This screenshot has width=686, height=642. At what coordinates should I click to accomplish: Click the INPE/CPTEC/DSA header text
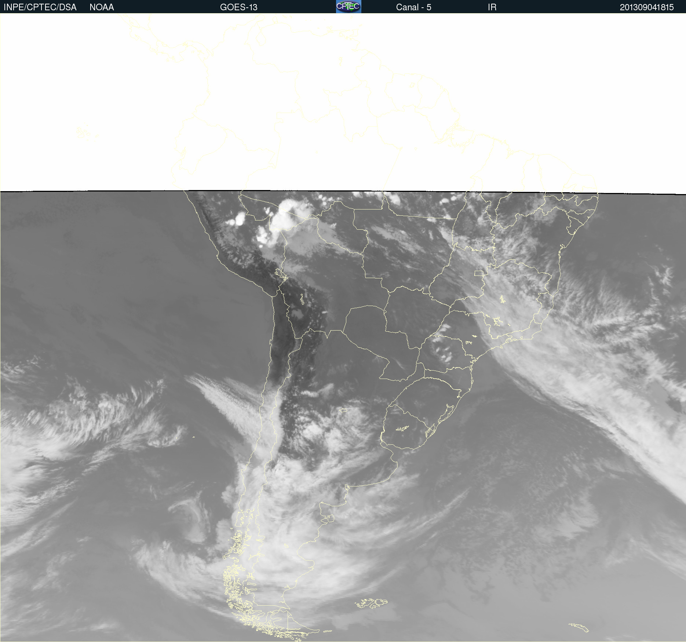[40, 7]
